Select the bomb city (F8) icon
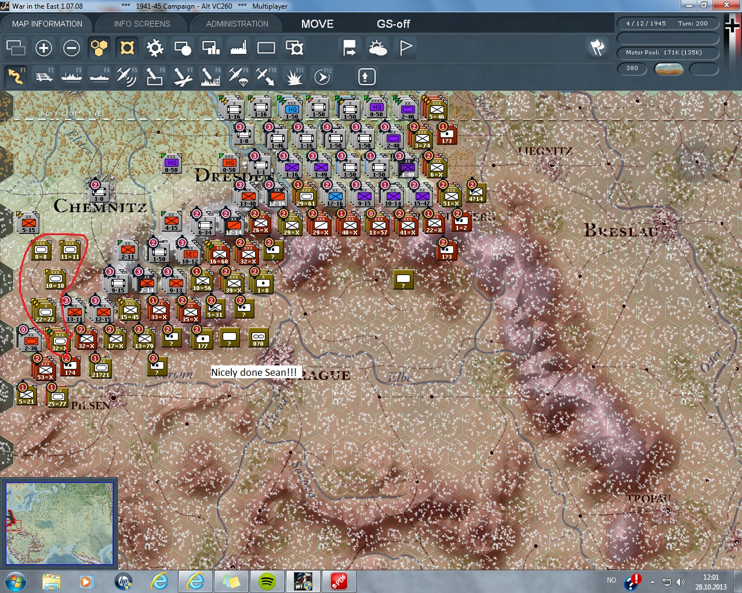The height and width of the screenshot is (593, 742). tap(210, 76)
